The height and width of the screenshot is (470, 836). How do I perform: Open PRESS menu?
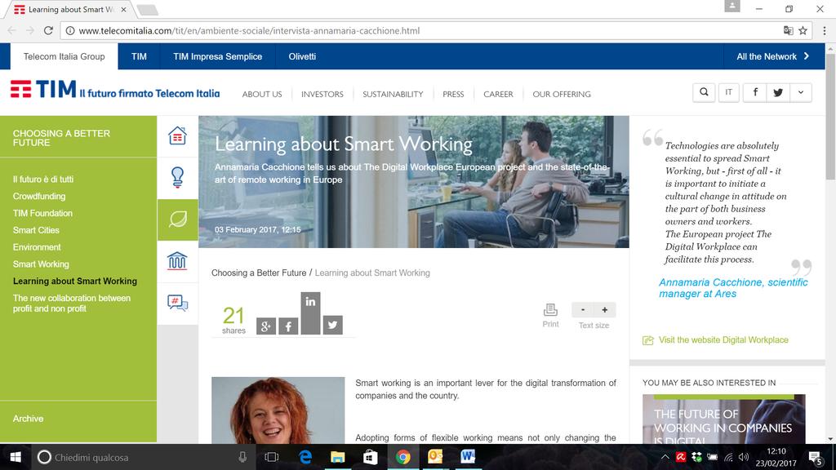pyautogui.click(x=453, y=95)
